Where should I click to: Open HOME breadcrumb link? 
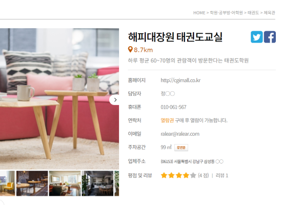199,13
